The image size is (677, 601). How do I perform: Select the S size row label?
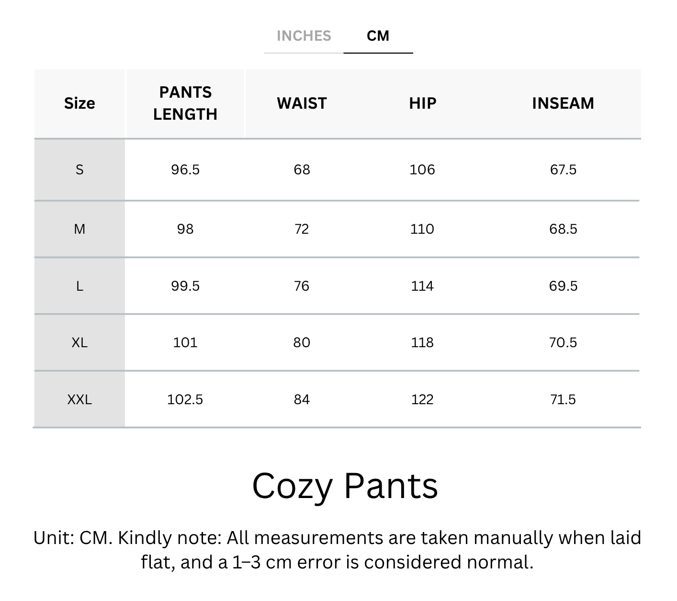point(79,170)
